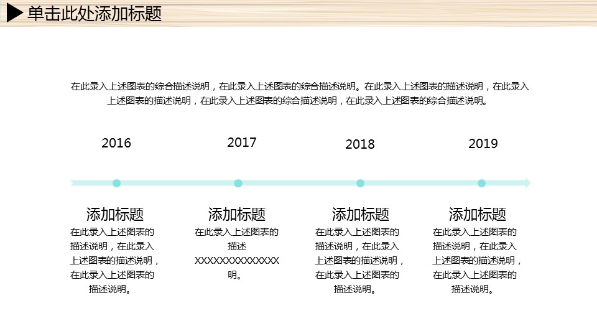The image size is (597, 336).
Task: Click the timeline dot below 2019
Action: 481,183
